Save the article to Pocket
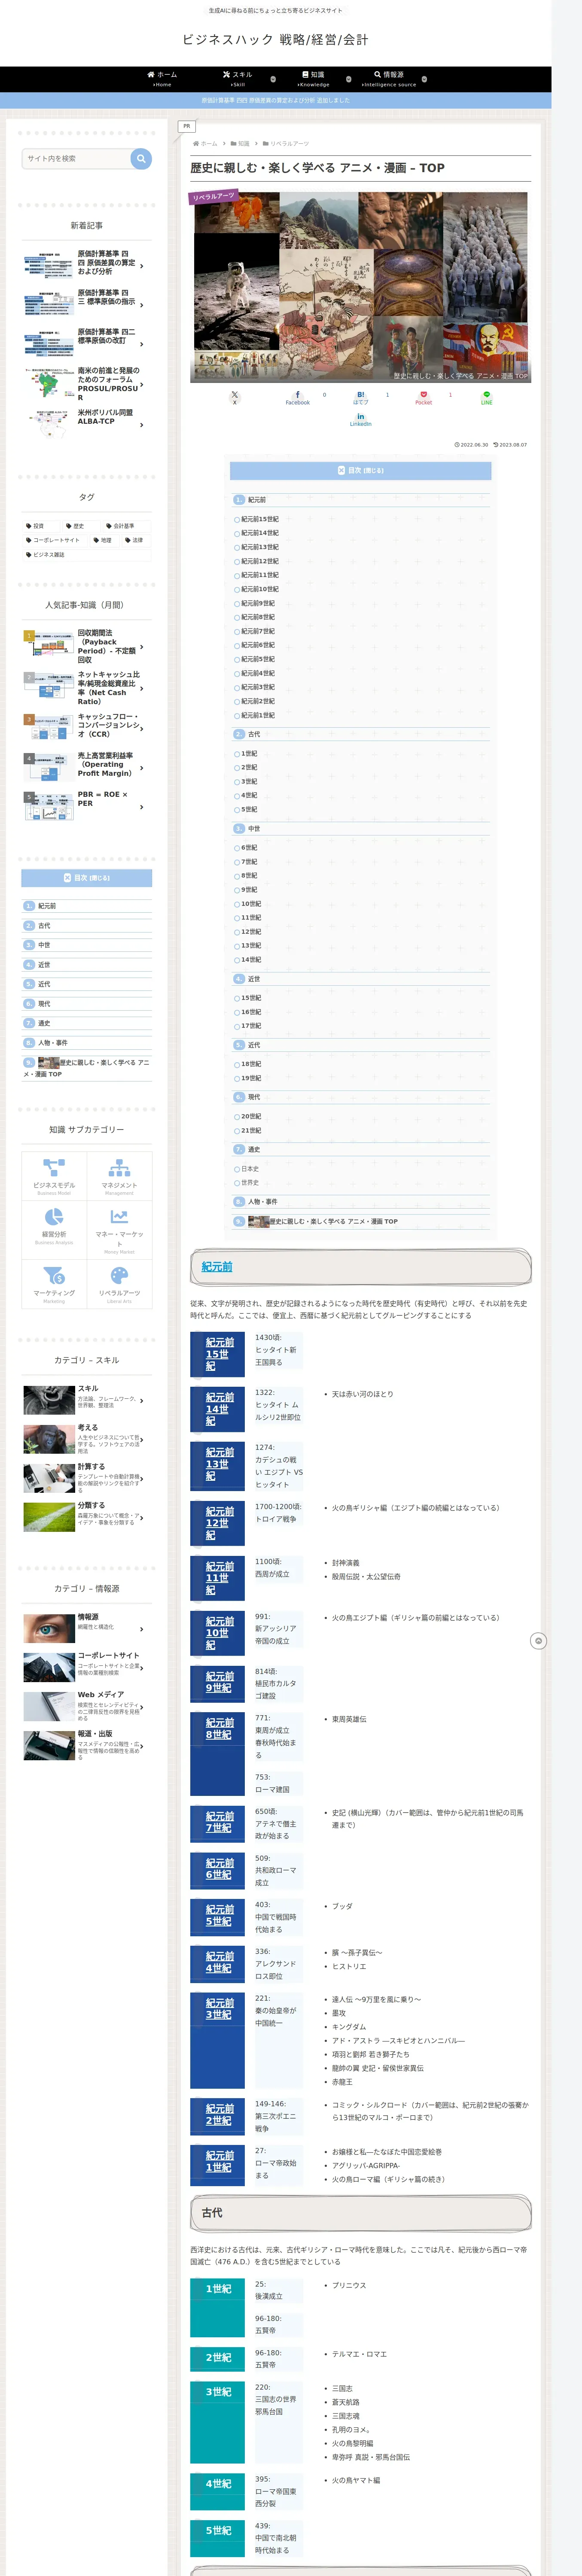This screenshot has height=2576, width=582. 423,397
